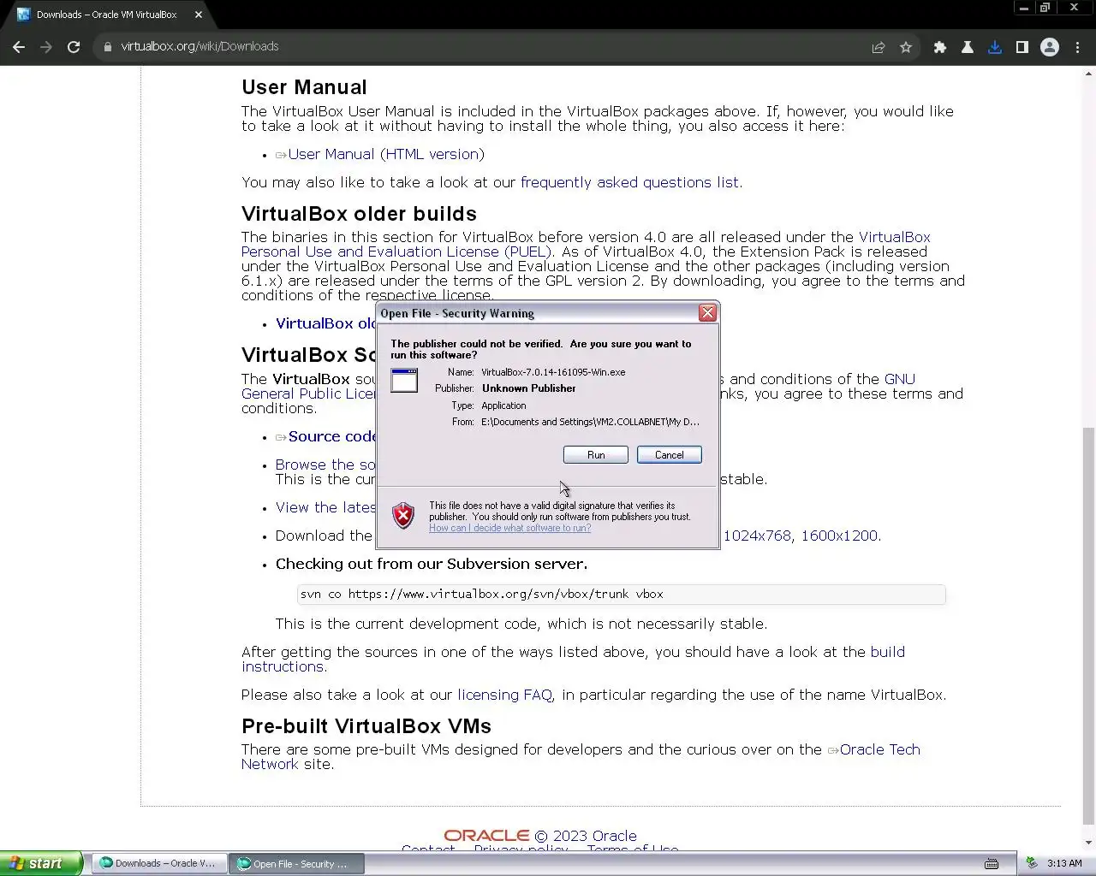The height and width of the screenshot is (876, 1096).
Task: Close the Security Warning dialog with X
Action: point(707,313)
